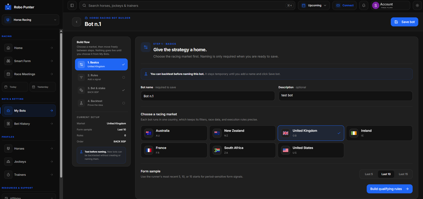This screenshot has height=199, width=423.
Task: Click the Horses horseshoe icon
Action: [x=8, y=148]
